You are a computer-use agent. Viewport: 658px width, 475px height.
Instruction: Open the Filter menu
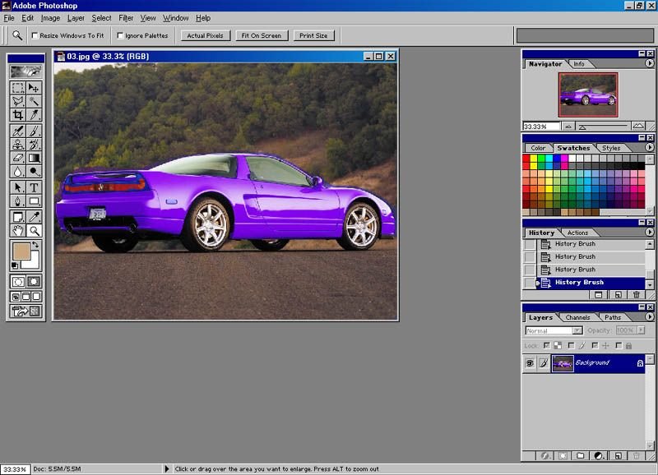126,18
